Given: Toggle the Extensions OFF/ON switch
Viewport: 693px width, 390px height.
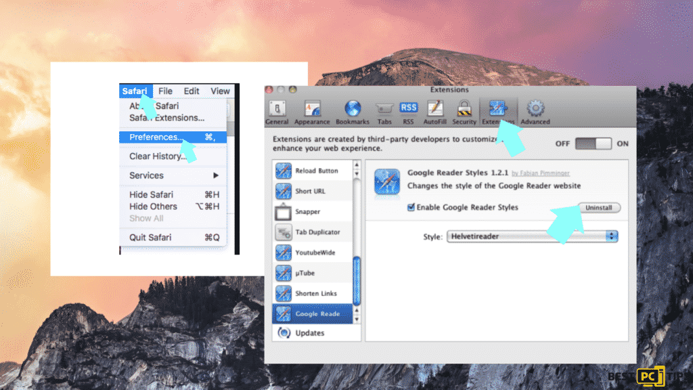Looking at the screenshot, I should (593, 144).
